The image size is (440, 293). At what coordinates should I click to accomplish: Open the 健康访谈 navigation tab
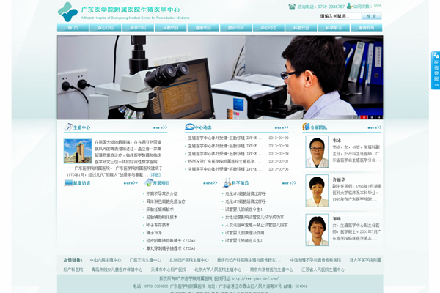(x=203, y=28)
